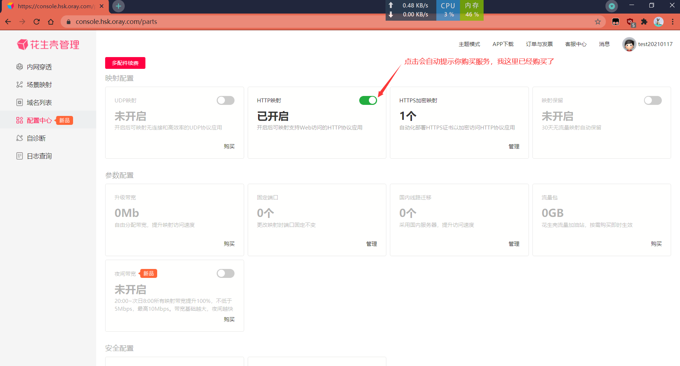Click the 1个 count on HTTPS card
The height and width of the screenshot is (366, 680).
coord(408,116)
